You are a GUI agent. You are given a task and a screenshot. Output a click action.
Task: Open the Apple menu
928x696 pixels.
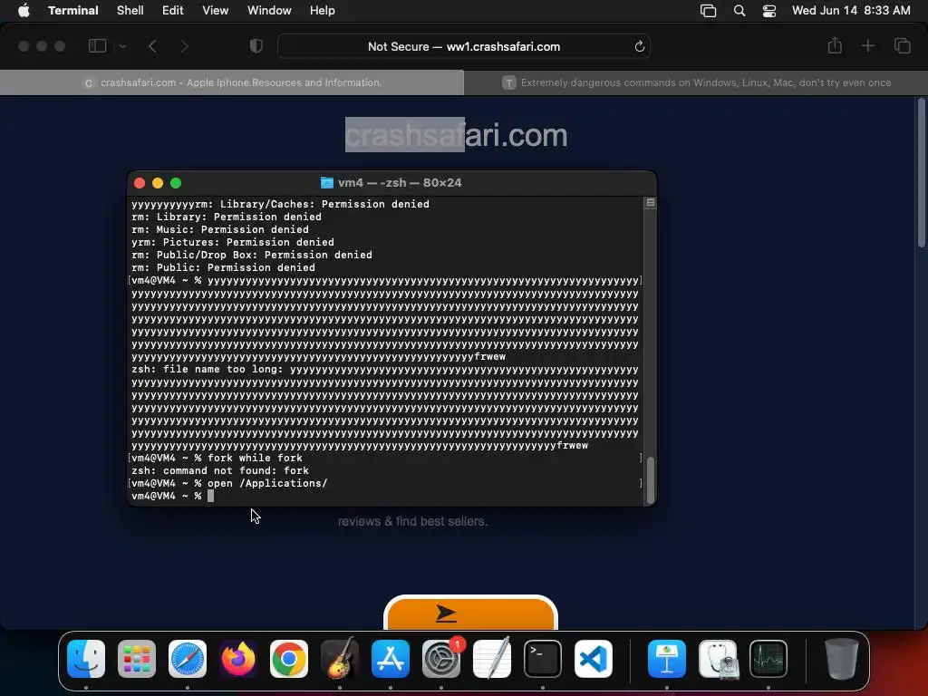pos(24,11)
